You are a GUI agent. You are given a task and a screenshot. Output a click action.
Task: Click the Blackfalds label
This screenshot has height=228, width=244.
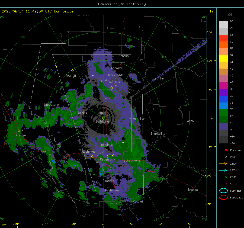tap(115, 75)
